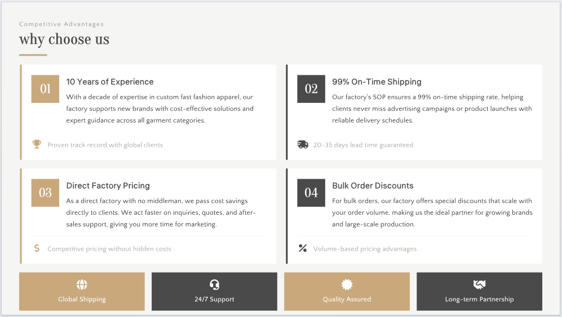
Task: Click the 20-35 days lead time guaranteed text
Action: pyautogui.click(x=363, y=145)
